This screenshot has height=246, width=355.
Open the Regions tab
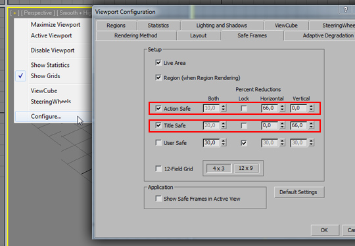coord(116,26)
